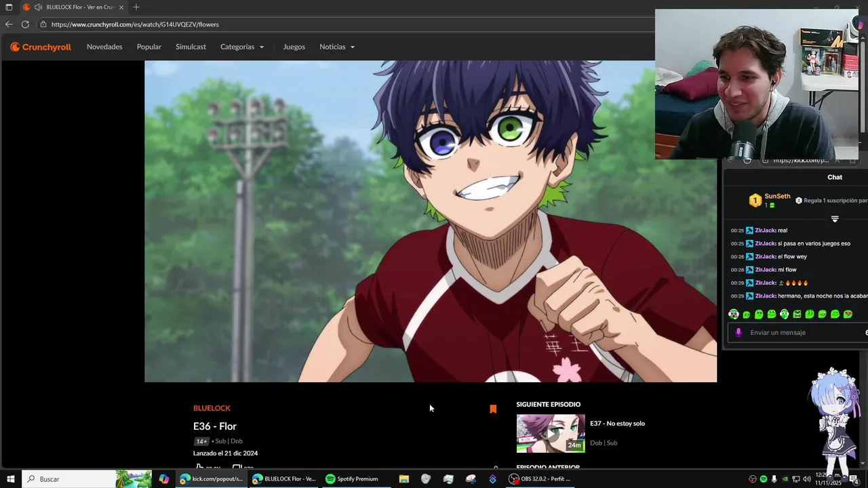Click the Spotify system tray icon
Image resolution: width=868 pixels, height=488 pixels.
pos(764,479)
